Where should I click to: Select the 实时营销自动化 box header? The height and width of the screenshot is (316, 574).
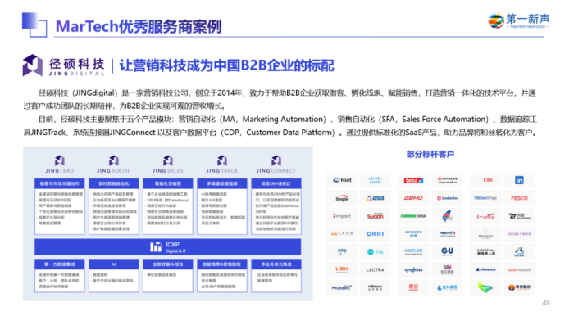pyautogui.click(x=113, y=183)
